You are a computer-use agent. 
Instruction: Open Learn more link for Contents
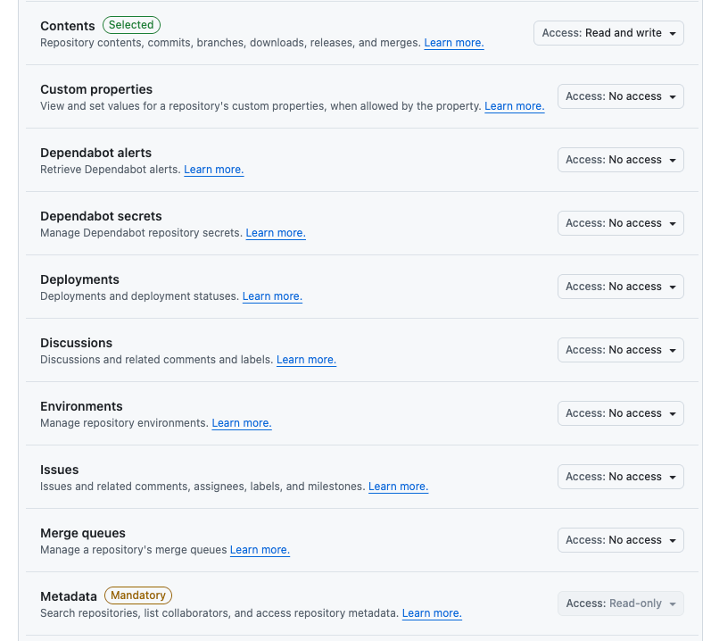click(x=454, y=43)
